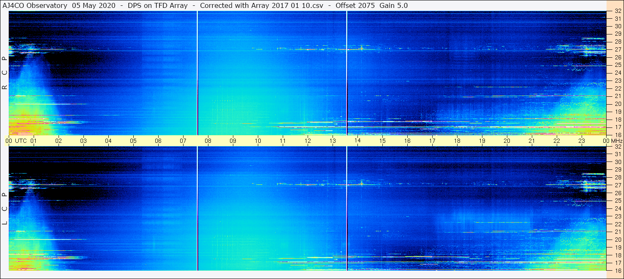Select the 19 MHz label on the lower LCP scale

[x=617, y=247]
